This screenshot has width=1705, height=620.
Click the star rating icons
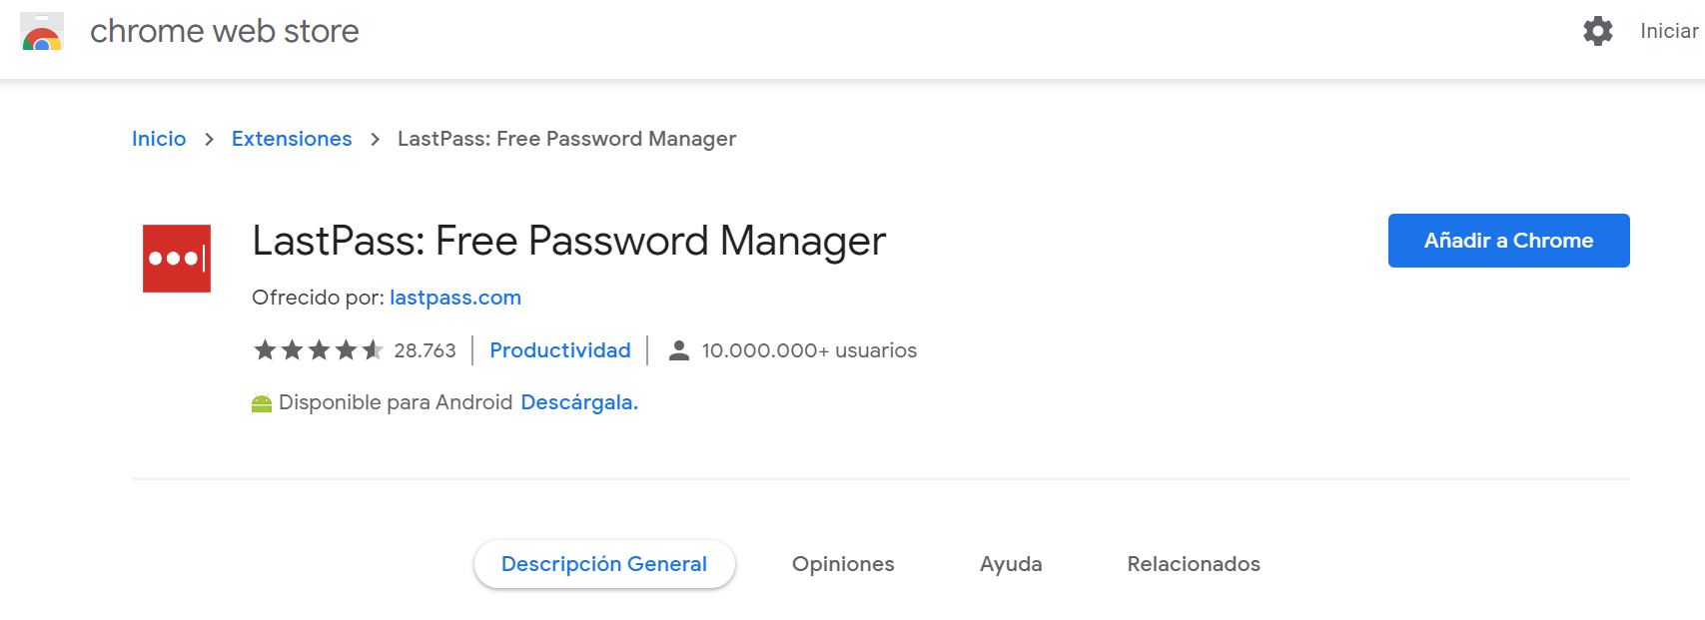coord(319,350)
